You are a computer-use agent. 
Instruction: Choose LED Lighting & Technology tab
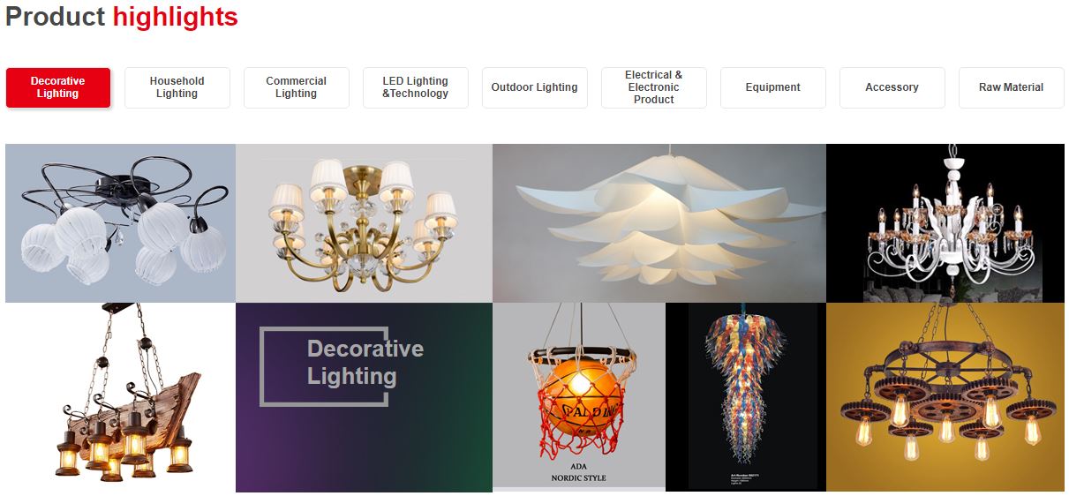416,87
